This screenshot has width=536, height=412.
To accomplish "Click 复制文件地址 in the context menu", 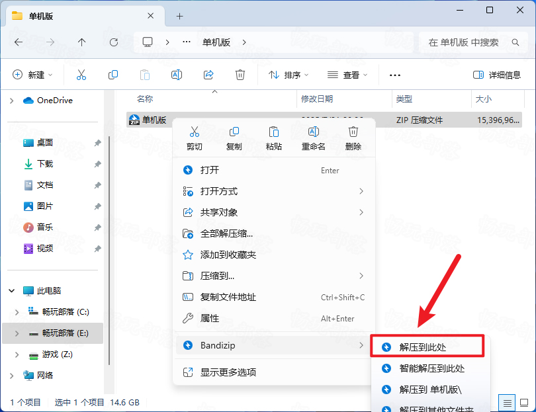I will point(273,297).
